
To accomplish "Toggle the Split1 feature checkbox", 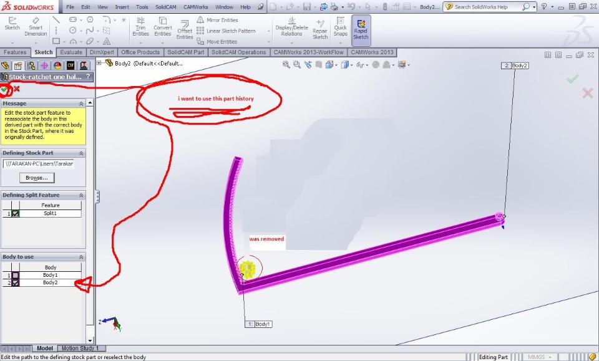I will coord(15,214).
